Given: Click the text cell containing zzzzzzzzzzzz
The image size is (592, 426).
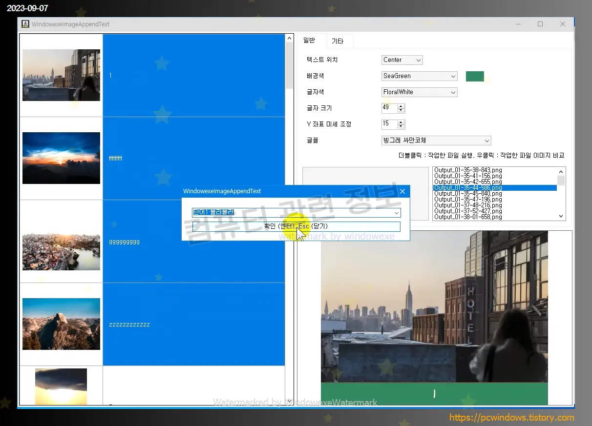Looking at the screenshot, I should pyautogui.click(x=194, y=325).
